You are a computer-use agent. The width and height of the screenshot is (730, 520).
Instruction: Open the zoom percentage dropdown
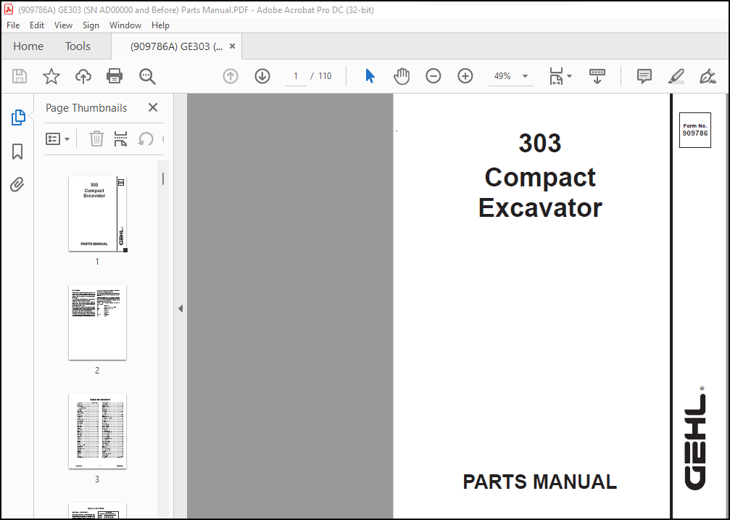tap(525, 76)
